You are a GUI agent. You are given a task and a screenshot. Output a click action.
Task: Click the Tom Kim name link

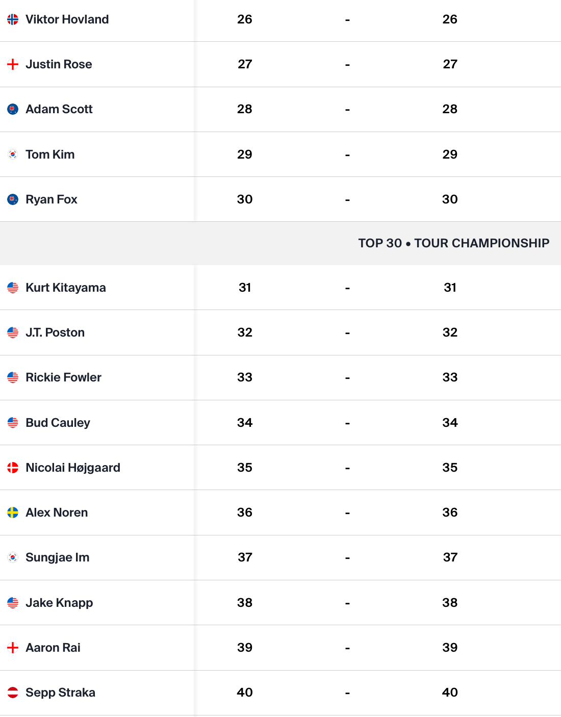click(50, 155)
